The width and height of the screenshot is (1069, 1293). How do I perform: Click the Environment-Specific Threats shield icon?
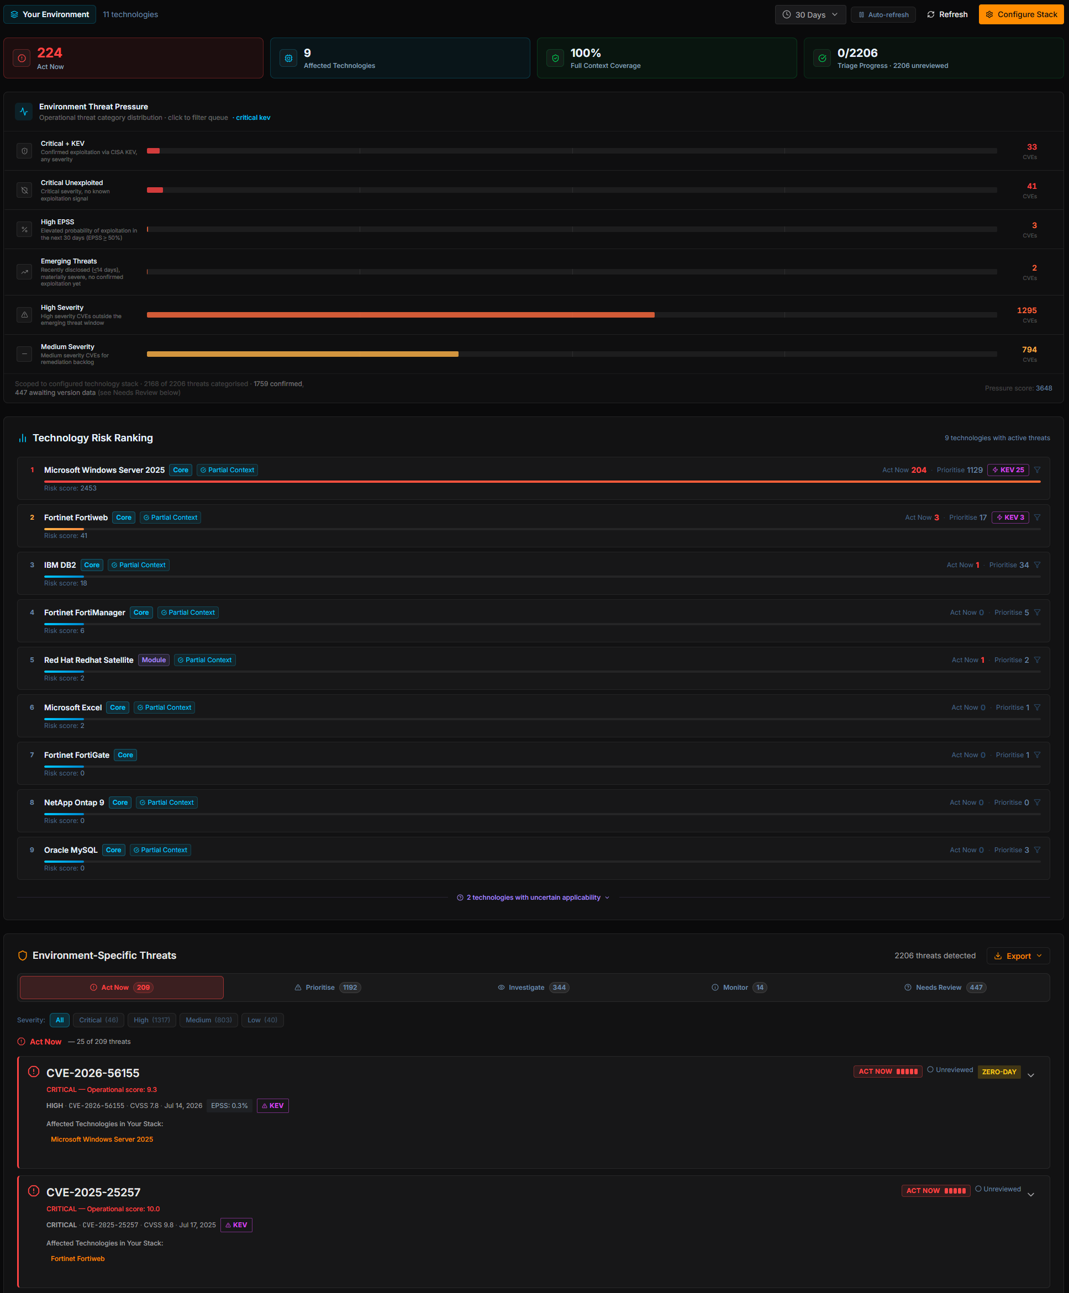(x=23, y=956)
